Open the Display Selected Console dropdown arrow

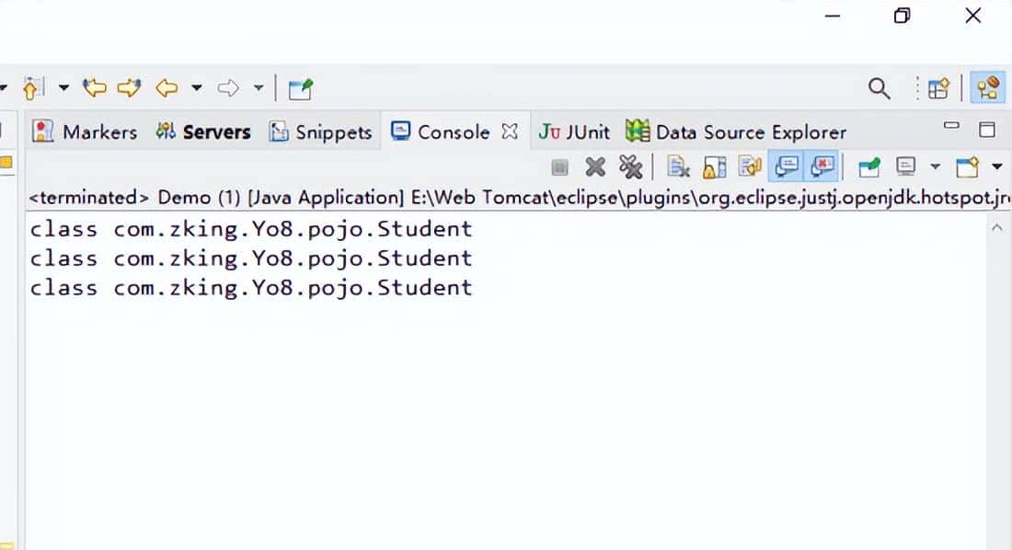(x=935, y=167)
